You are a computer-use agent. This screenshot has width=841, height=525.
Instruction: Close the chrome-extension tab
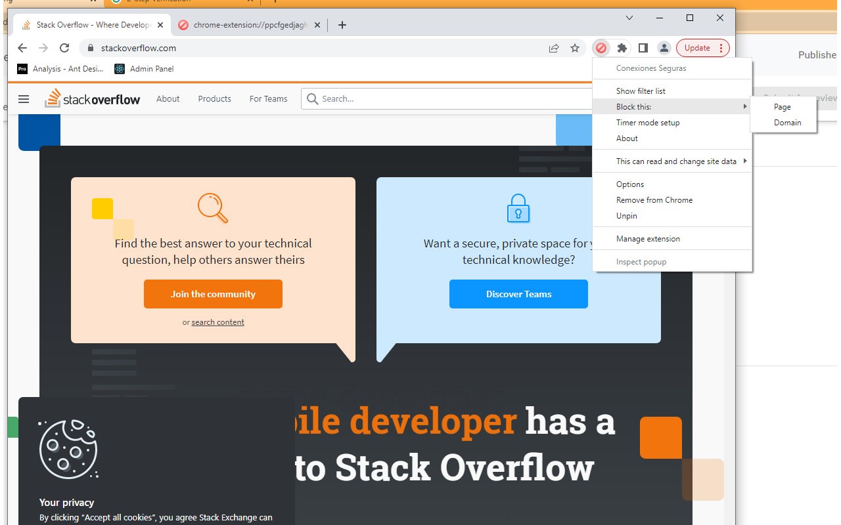click(x=318, y=25)
